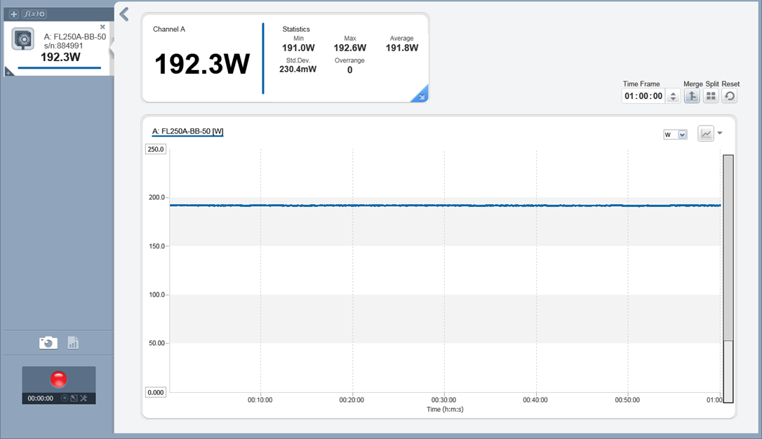762x439 pixels.
Task: Click the add sensor plus button
Action: [14, 14]
